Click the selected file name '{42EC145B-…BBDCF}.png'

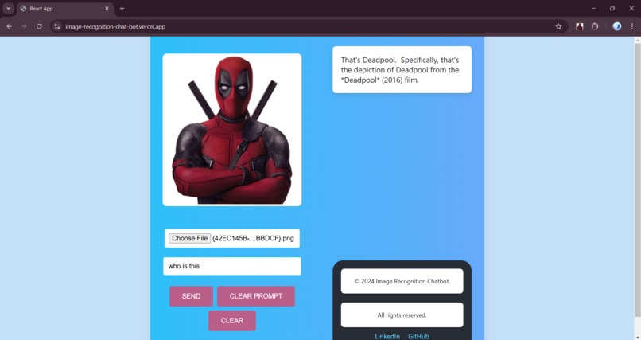click(x=253, y=238)
